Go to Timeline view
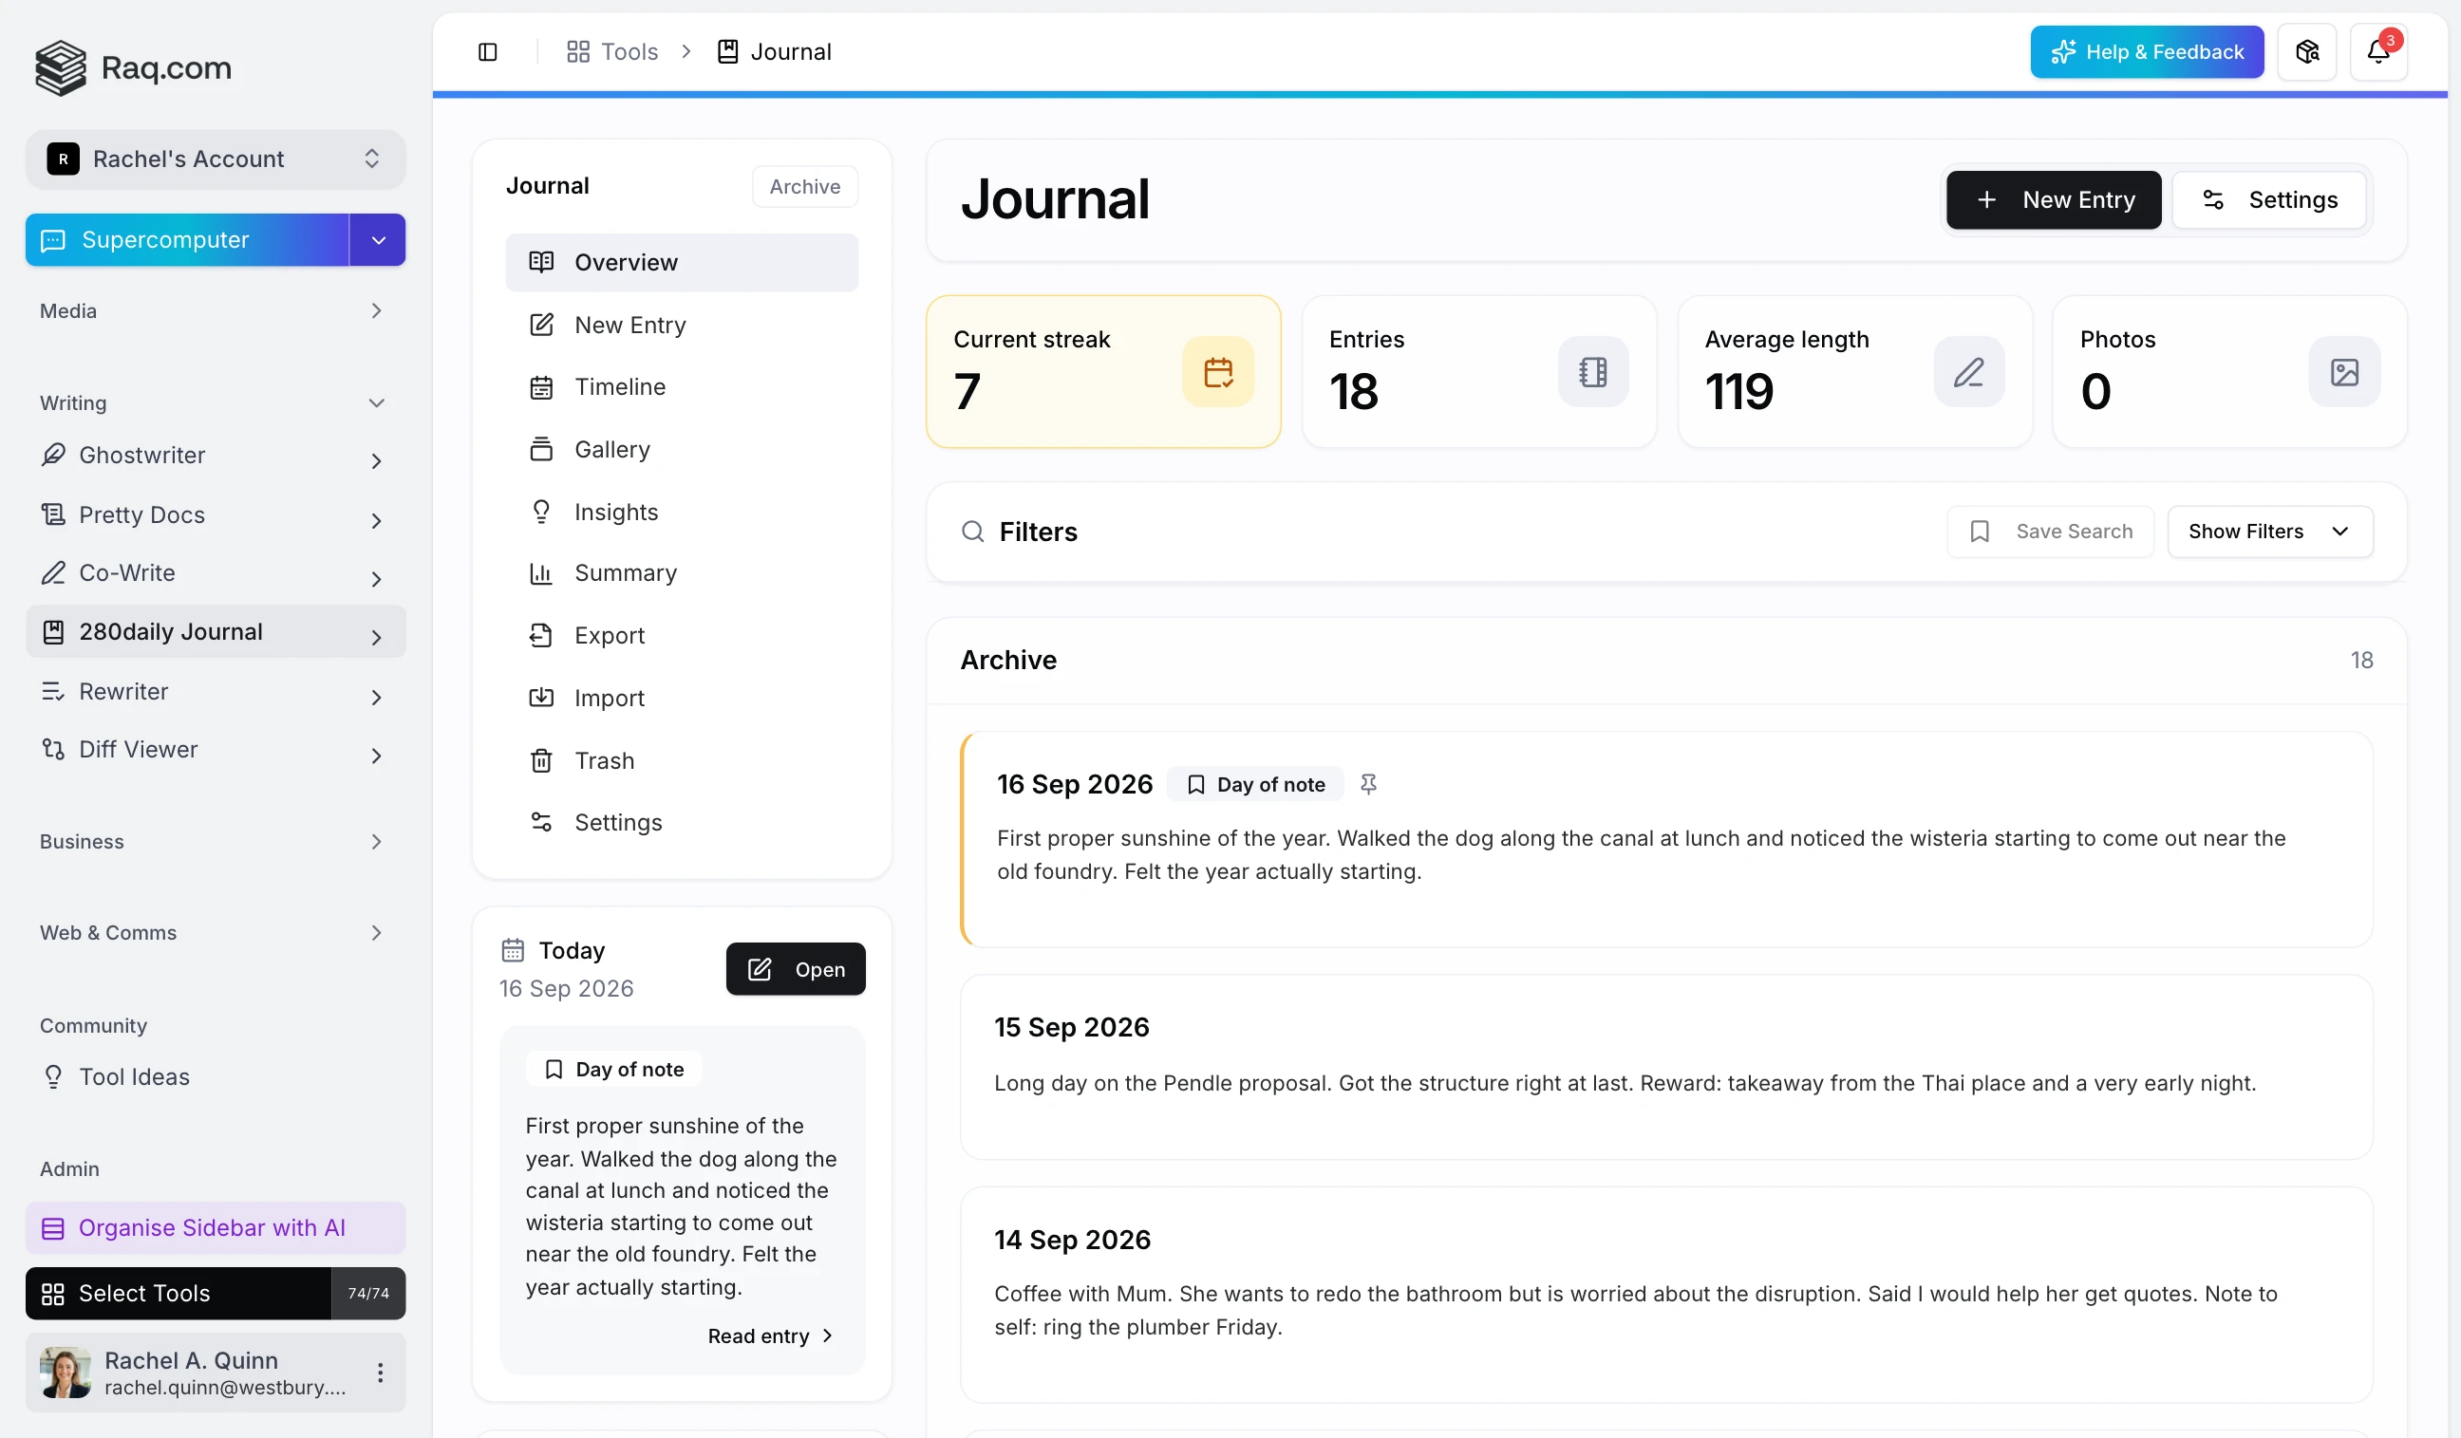The height and width of the screenshot is (1438, 2461). point(682,386)
